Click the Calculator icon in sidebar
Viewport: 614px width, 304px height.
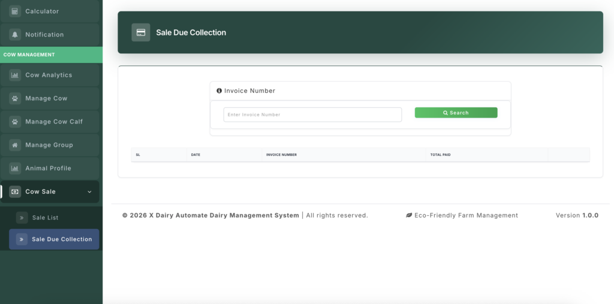(15, 11)
